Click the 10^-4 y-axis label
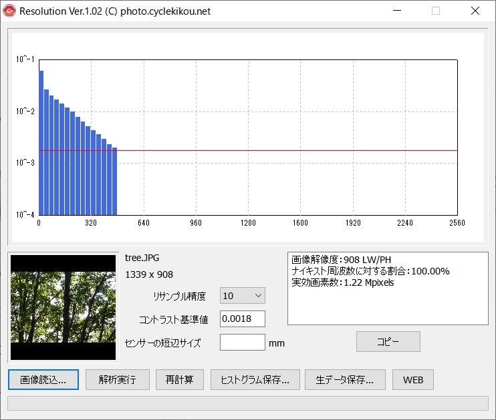 [x=25, y=214]
